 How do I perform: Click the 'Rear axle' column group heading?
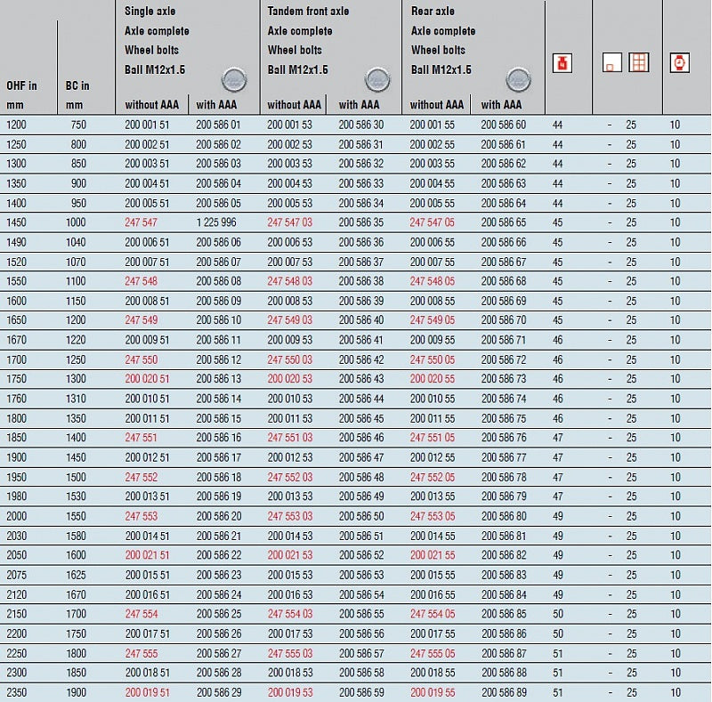pyautogui.click(x=433, y=12)
